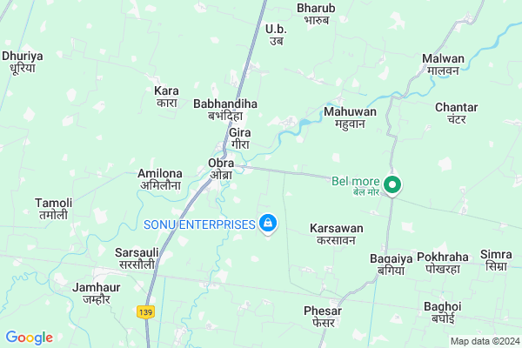Click the Amilona village label
522x348 pixels.
pyautogui.click(x=160, y=179)
